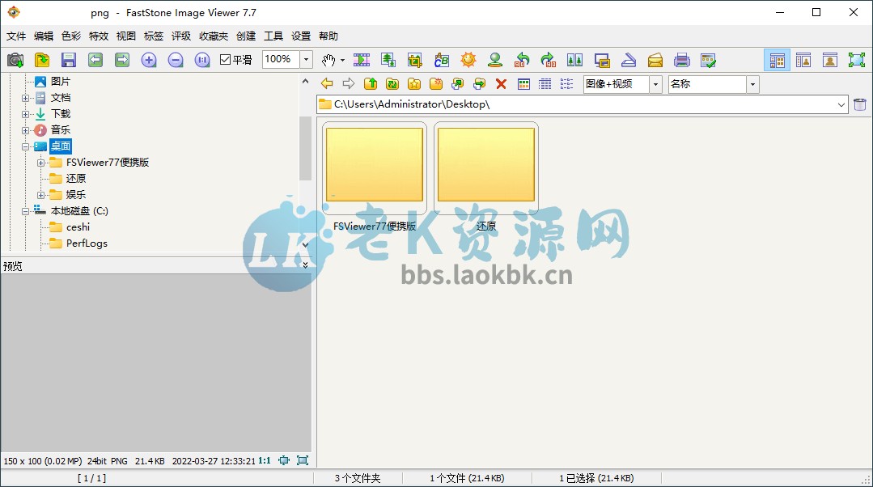Switch to single image windowed view

[x=830, y=60]
